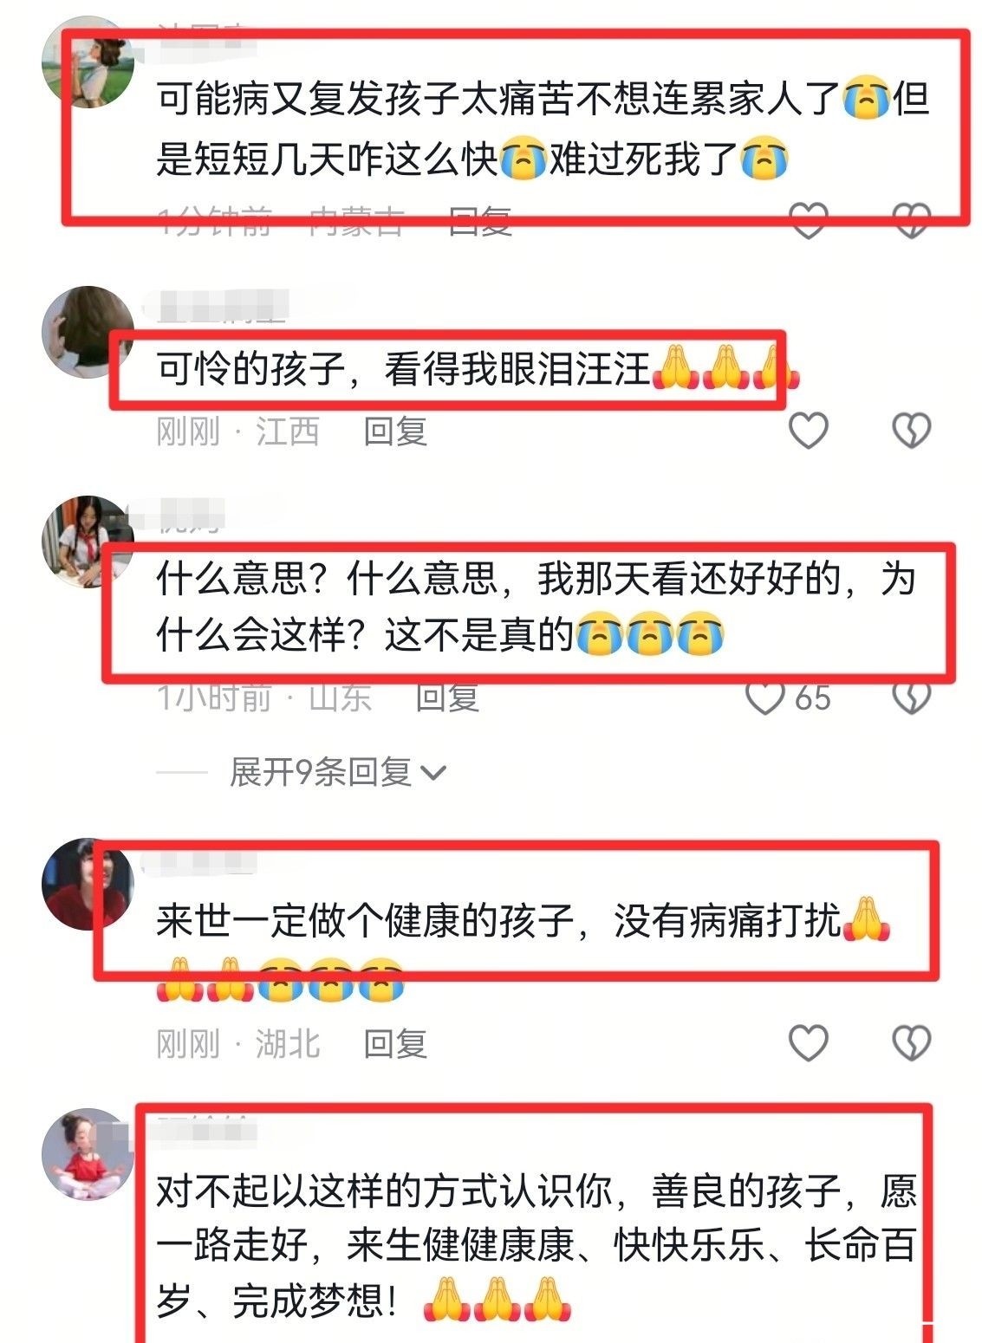Select comment text 可怜的孩子，看得我眼泪汪汪
The width and height of the screenshot is (982, 1343).
point(403,369)
